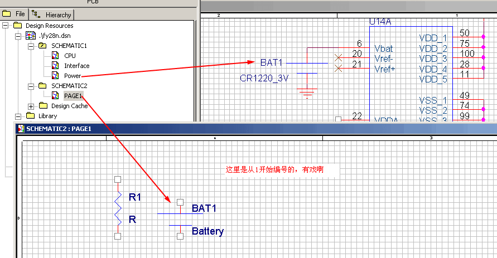Click the Vref- pin name

(384, 59)
